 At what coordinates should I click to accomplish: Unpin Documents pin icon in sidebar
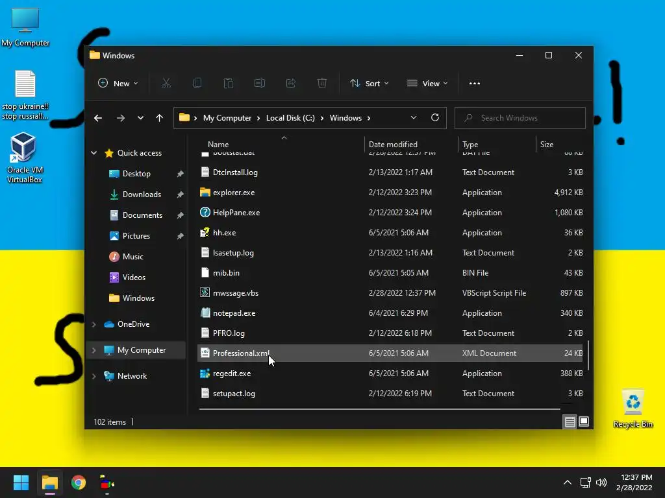181,215
